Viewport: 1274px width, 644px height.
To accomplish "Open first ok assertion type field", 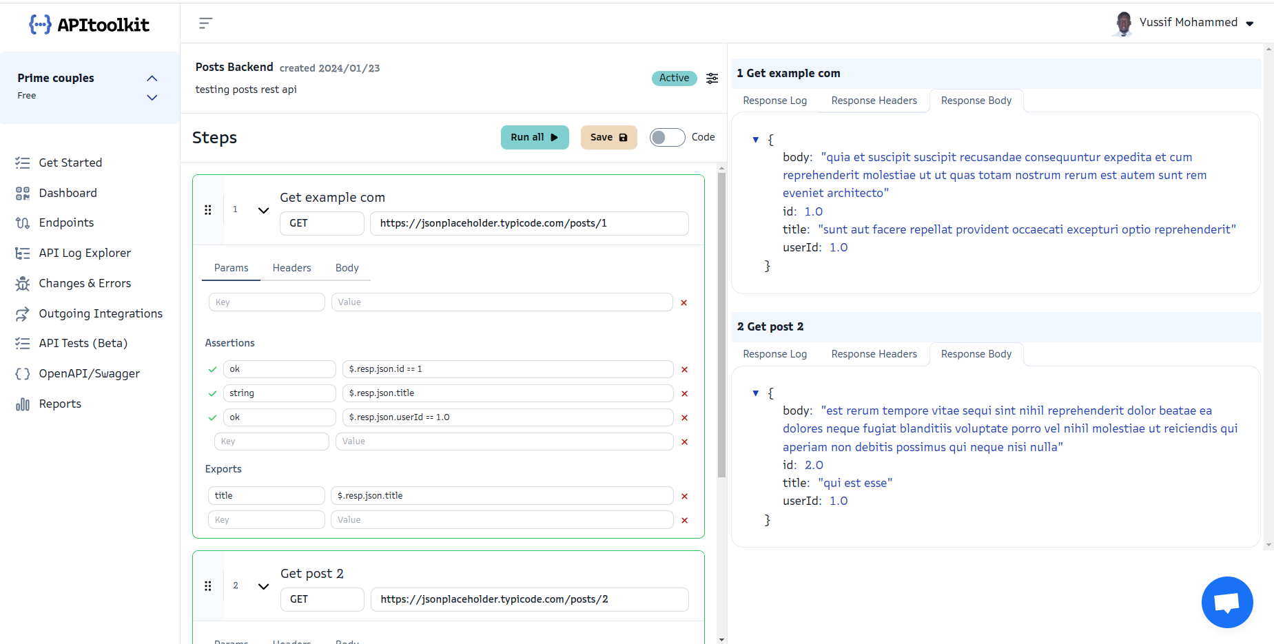I will pyautogui.click(x=279, y=369).
